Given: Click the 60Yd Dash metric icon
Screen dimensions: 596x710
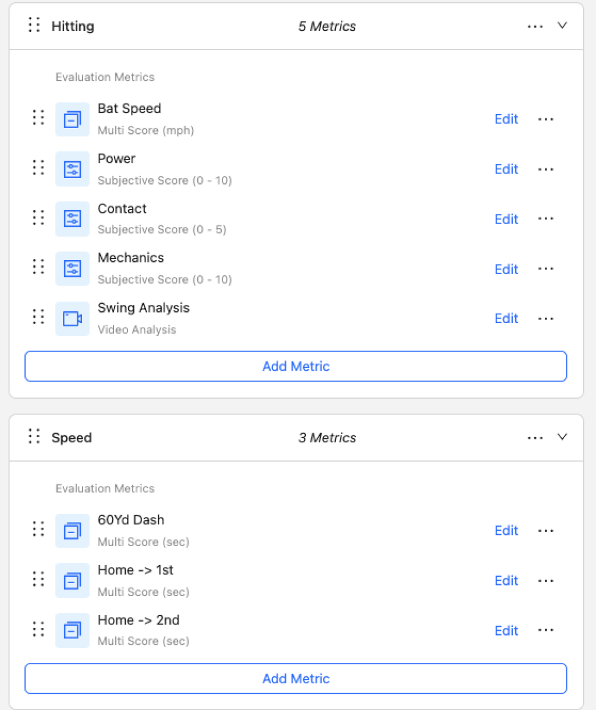Looking at the screenshot, I should (72, 531).
